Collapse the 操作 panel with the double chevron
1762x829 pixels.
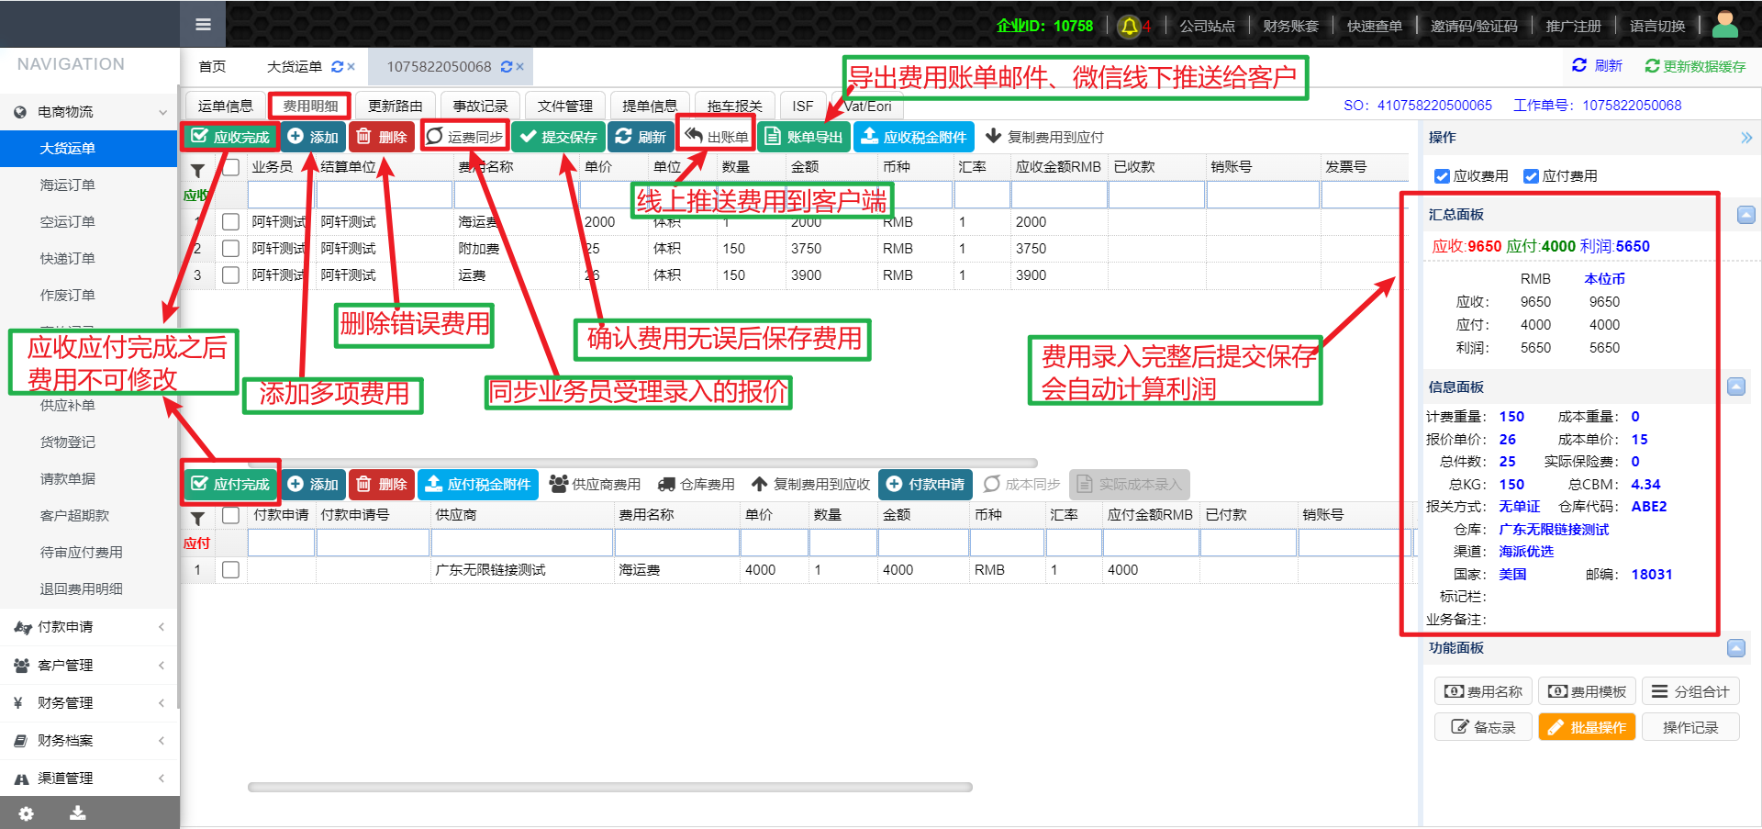pos(1745,138)
